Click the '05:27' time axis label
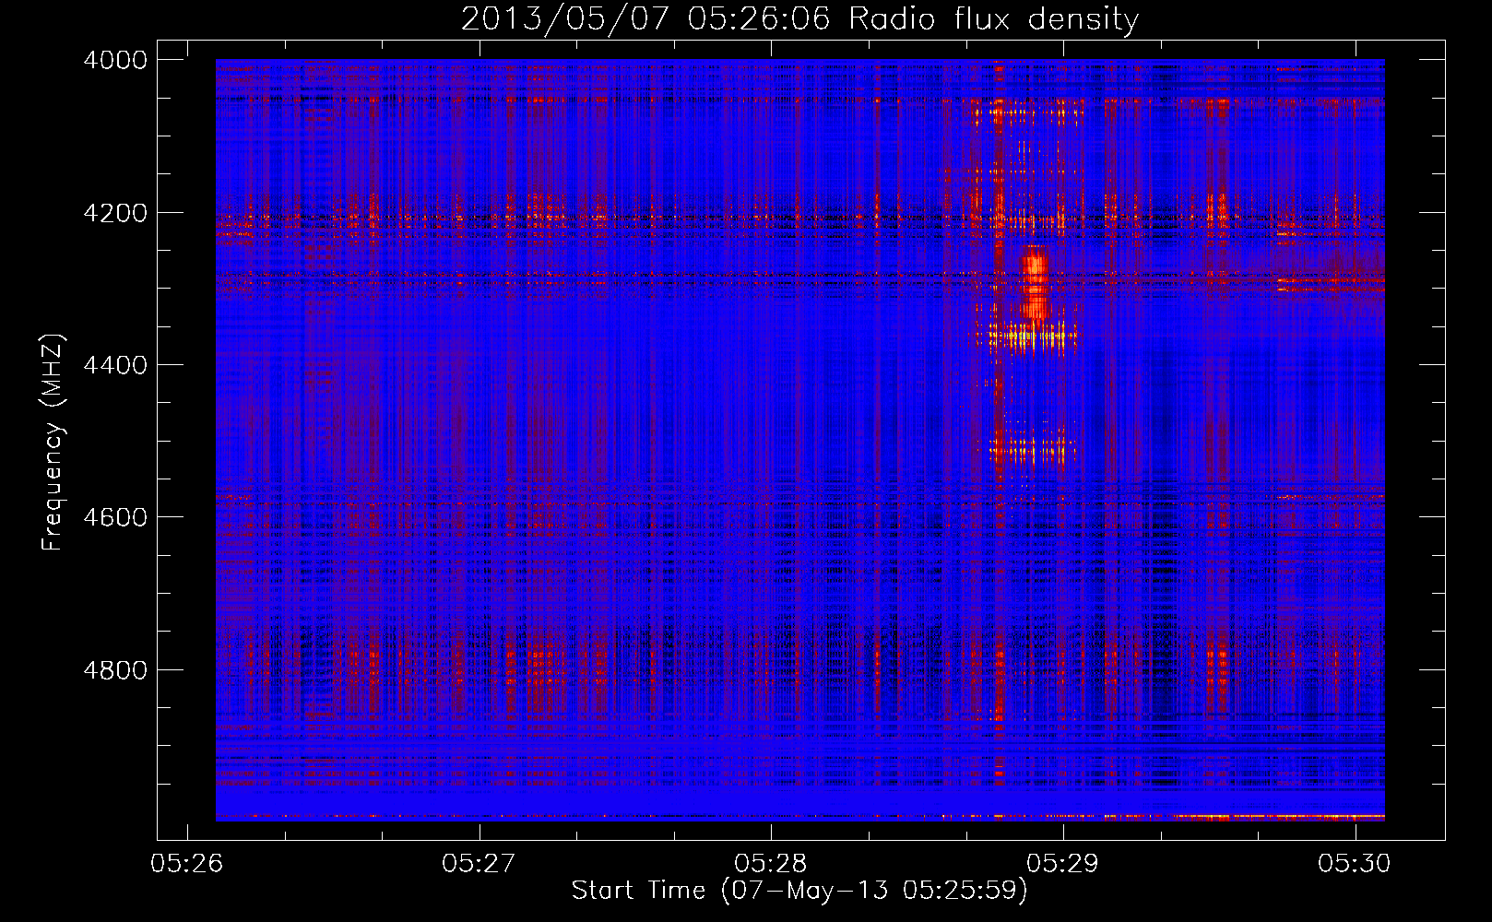The image size is (1492, 922). click(479, 863)
